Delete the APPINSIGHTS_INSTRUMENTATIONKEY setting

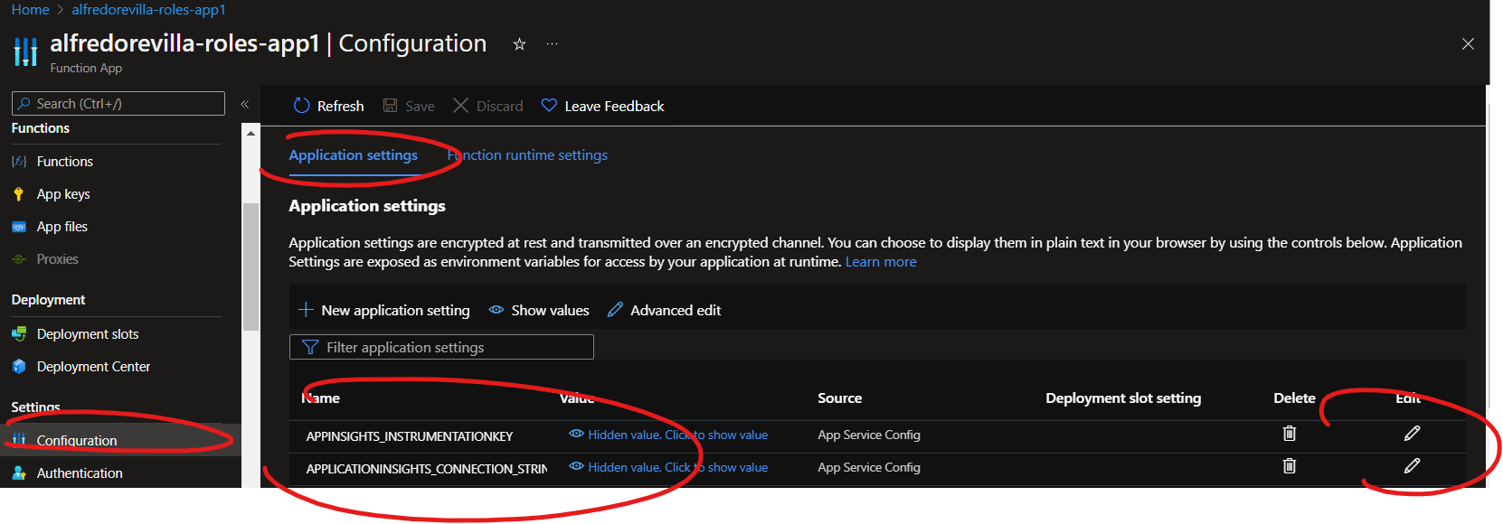pos(1290,434)
